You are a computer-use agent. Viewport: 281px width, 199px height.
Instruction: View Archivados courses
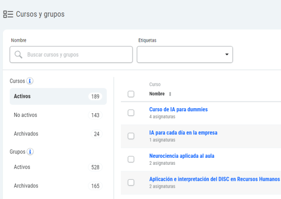click(58, 134)
